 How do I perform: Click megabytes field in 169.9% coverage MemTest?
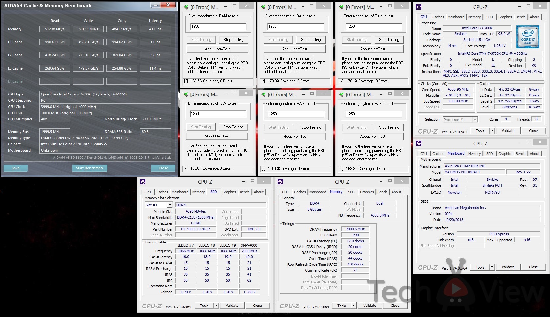(374, 114)
